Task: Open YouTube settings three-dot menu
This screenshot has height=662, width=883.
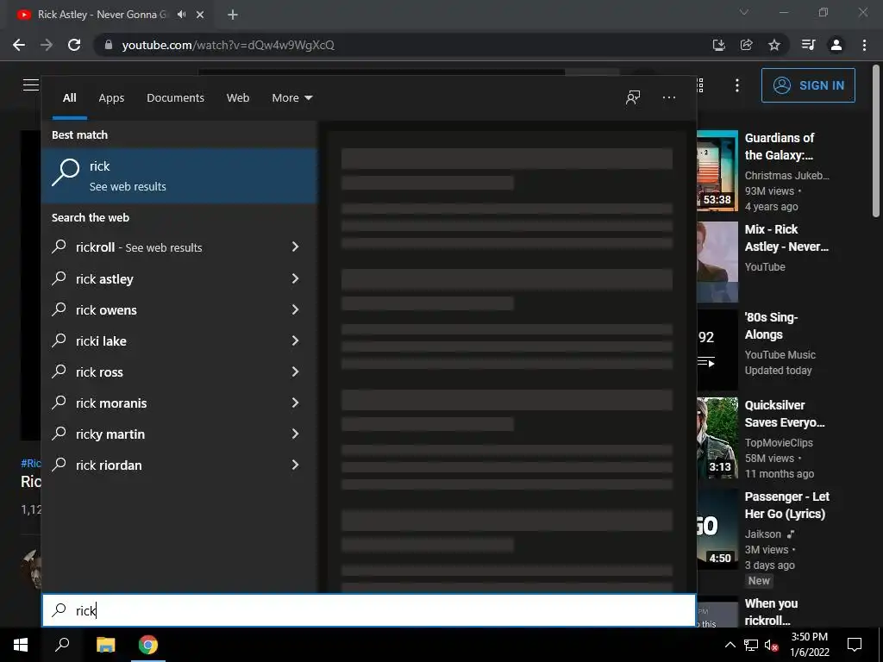Action: 737,85
